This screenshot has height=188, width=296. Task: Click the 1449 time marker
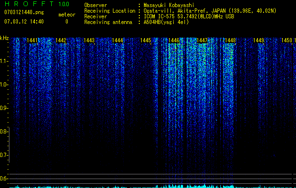(x=259, y=40)
